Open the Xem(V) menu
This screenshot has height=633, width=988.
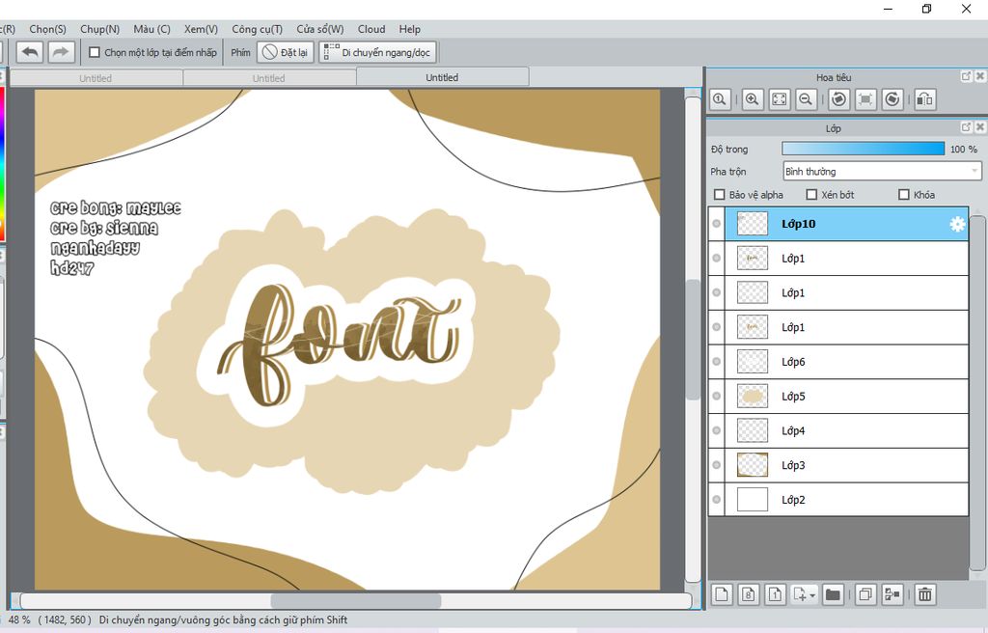coord(201,29)
